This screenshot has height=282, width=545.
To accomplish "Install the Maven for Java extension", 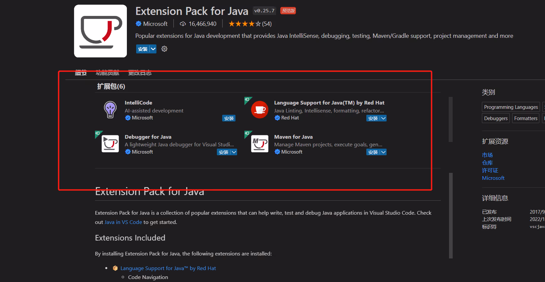I will 373,152.
